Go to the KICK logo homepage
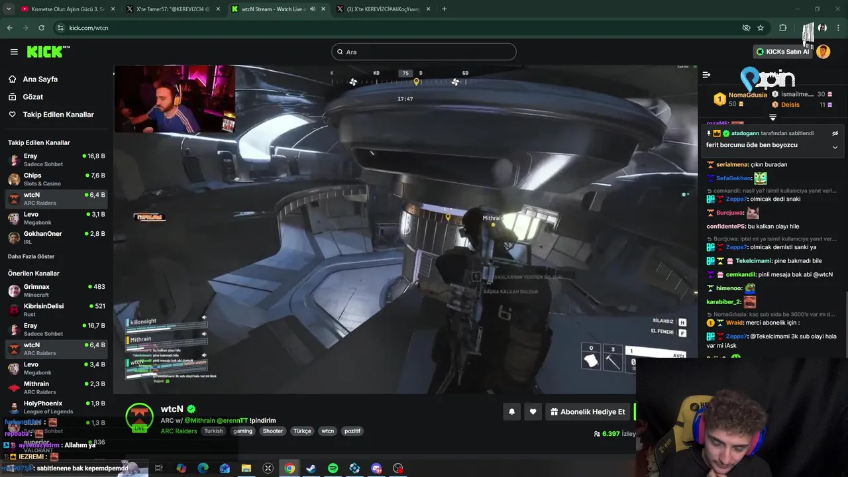The image size is (848, 477). (x=48, y=52)
